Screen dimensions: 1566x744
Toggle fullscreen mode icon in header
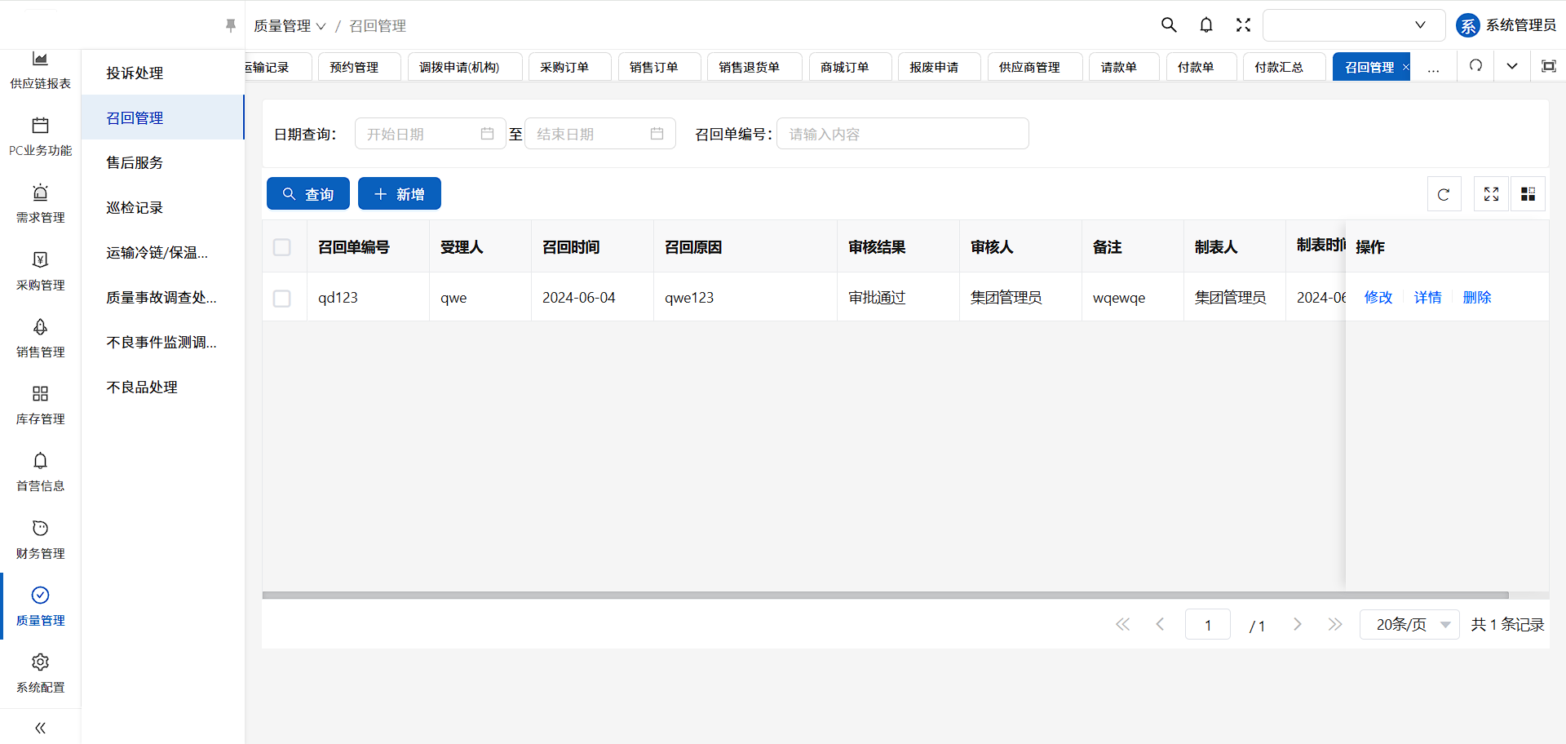click(1242, 25)
